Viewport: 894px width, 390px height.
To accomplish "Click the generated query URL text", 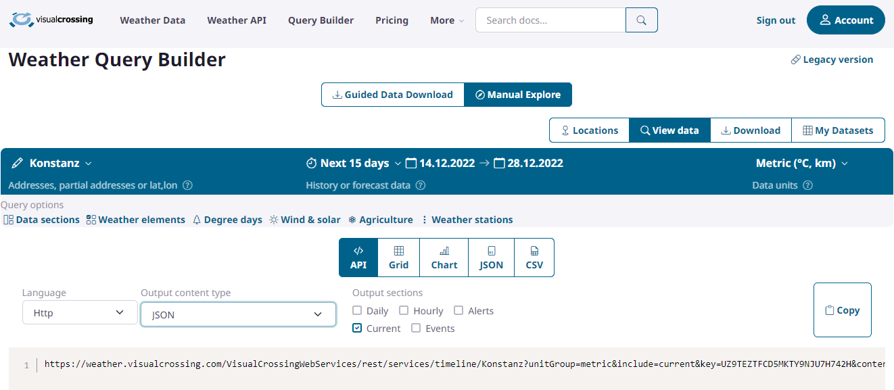I will point(465,364).
